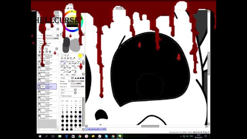Select the Слой3 layer row
The height and width of the screenshot is (139, 247).
(47, 104)
